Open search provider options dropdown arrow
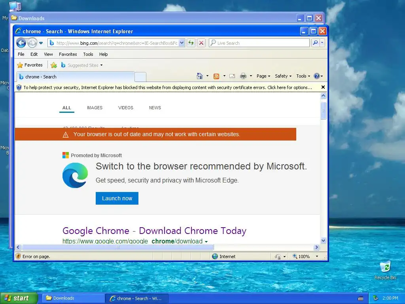Viewport: 405px width, 304px height. (322, 43)
